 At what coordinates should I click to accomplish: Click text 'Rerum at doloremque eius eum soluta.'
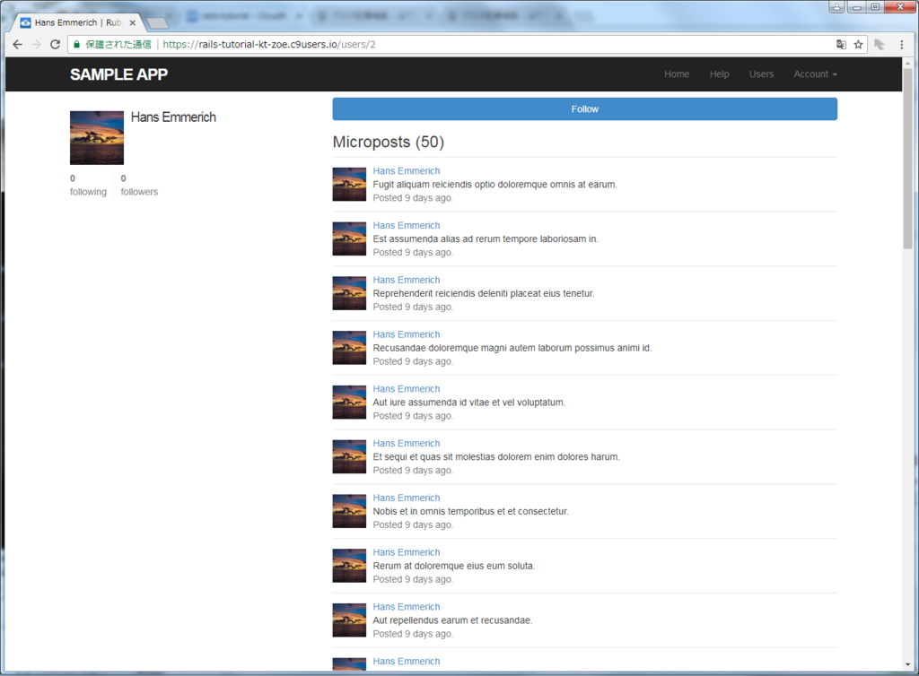pyautogui.click(x=453, y=566)
